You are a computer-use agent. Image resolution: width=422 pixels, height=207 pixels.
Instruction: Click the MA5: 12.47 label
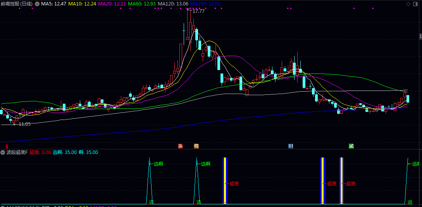coord(53,4)
